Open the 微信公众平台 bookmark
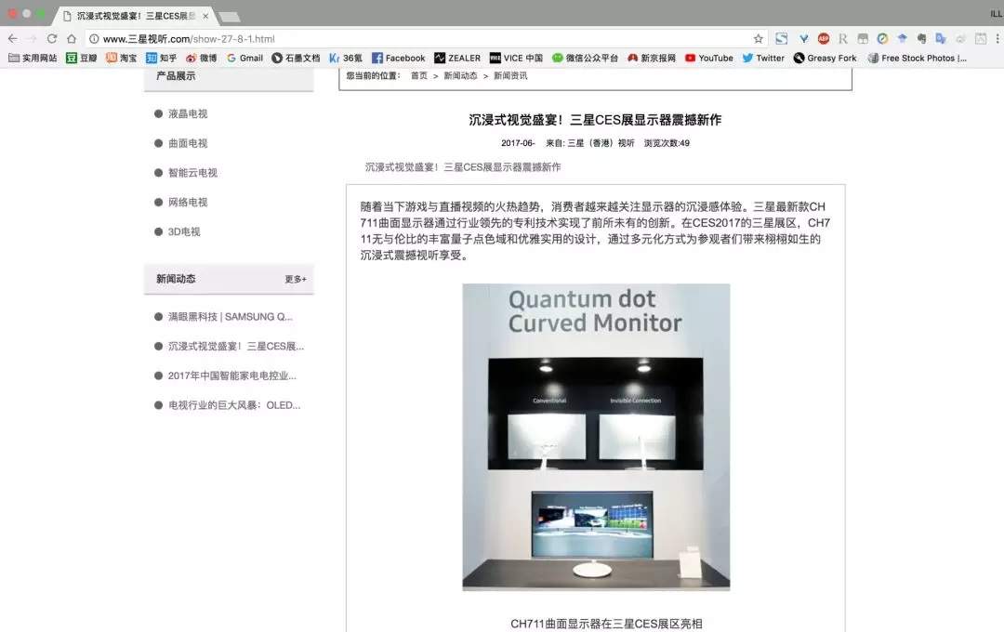Viewport: 1004px width, 632px height. click(x=586, y=58)
